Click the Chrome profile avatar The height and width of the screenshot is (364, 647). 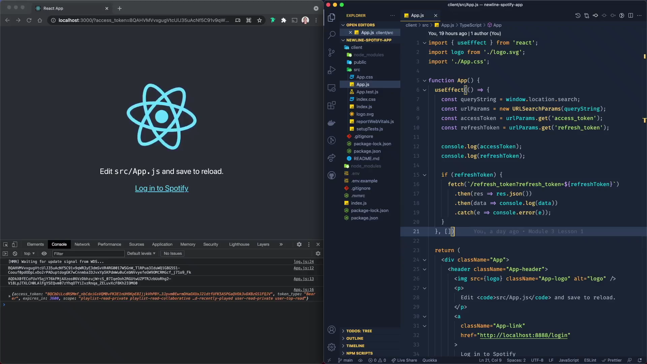(x=305, y=20)
